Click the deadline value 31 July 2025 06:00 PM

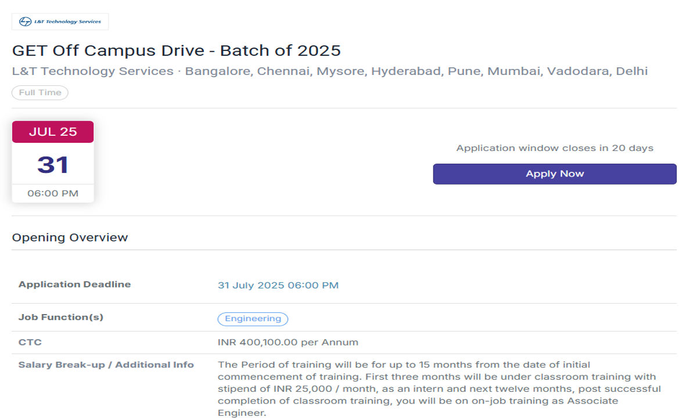[x=278, y=285]
